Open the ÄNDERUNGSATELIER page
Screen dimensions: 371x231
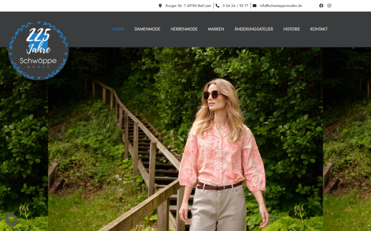tap(254, 29)
